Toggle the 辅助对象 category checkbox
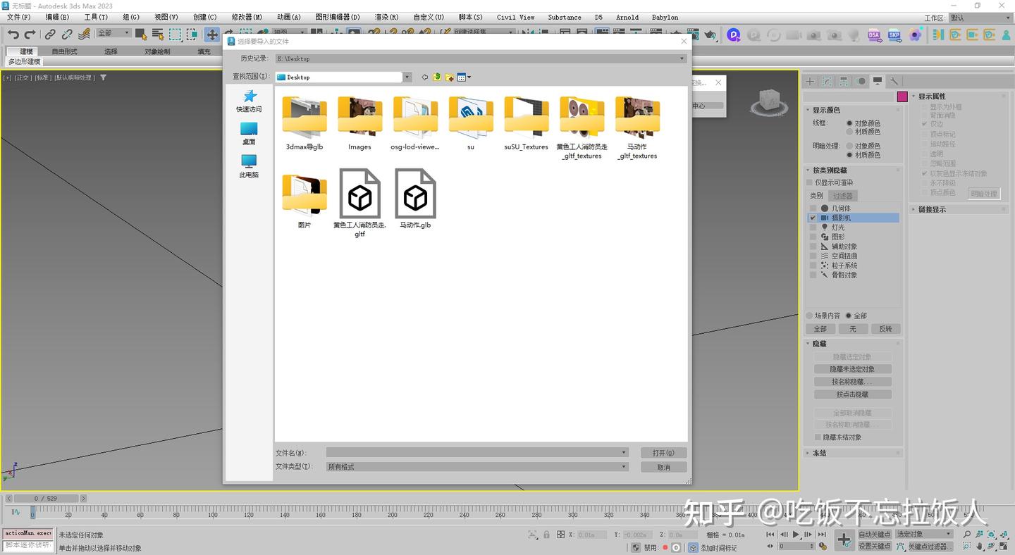This screenshot has height=555, width=1015. [813, 247]
